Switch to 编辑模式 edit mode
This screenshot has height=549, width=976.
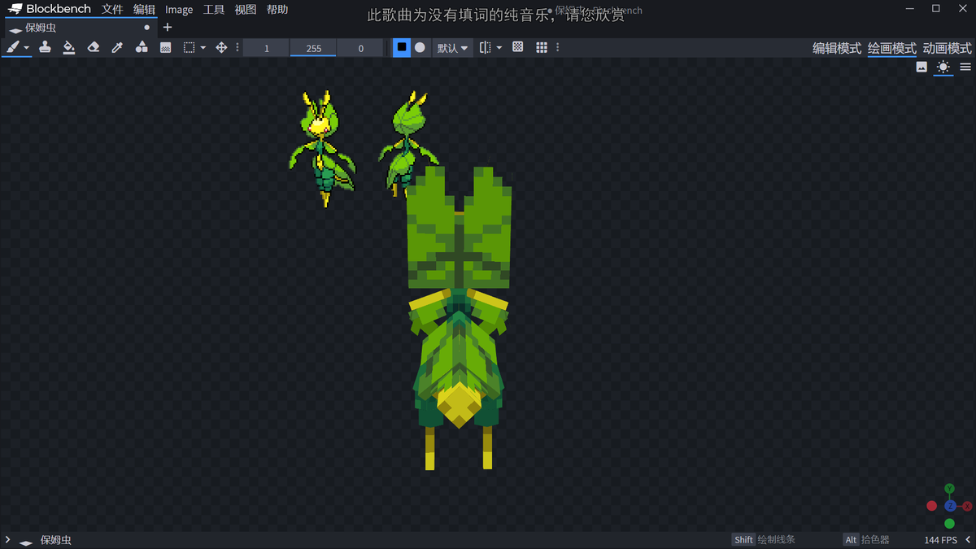pos(837,48)
